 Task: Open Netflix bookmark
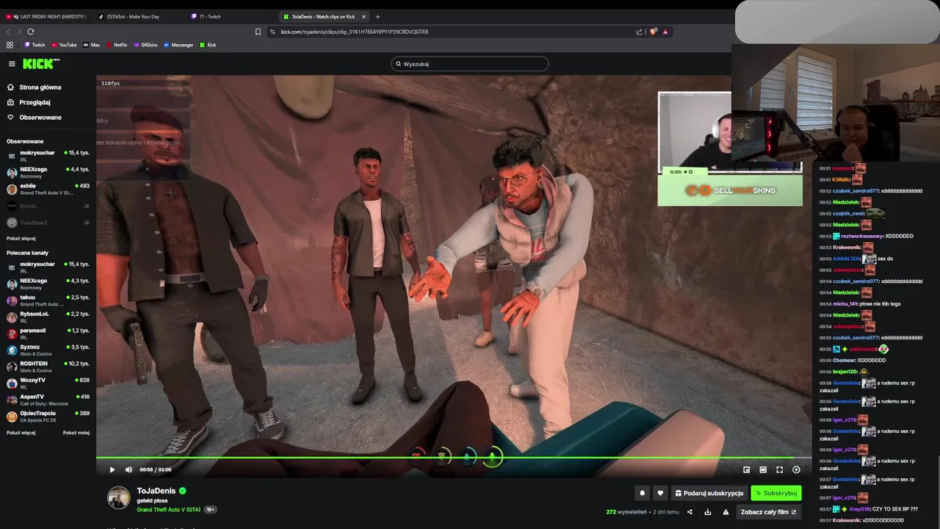(x=117, y=45)
